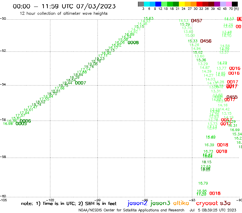Click the -52 latitude axis label
Viewport: 242px width, 213px height.
click(x=3, y=51)
